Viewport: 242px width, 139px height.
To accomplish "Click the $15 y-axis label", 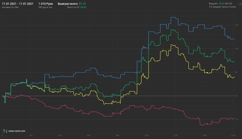I will [x=237, y=25].
